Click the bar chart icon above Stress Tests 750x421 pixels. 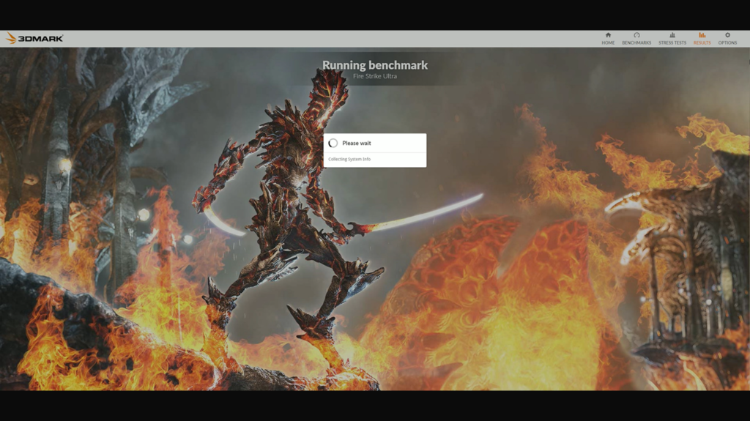[672, 34]
